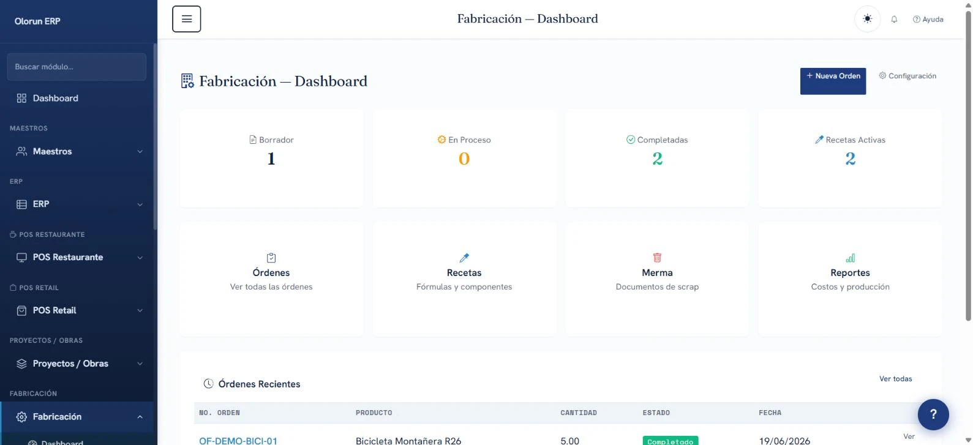Viewport: 973px width, 445px height.
Task: Click the Recetas Activas count 2
Action: coord(850,159)
